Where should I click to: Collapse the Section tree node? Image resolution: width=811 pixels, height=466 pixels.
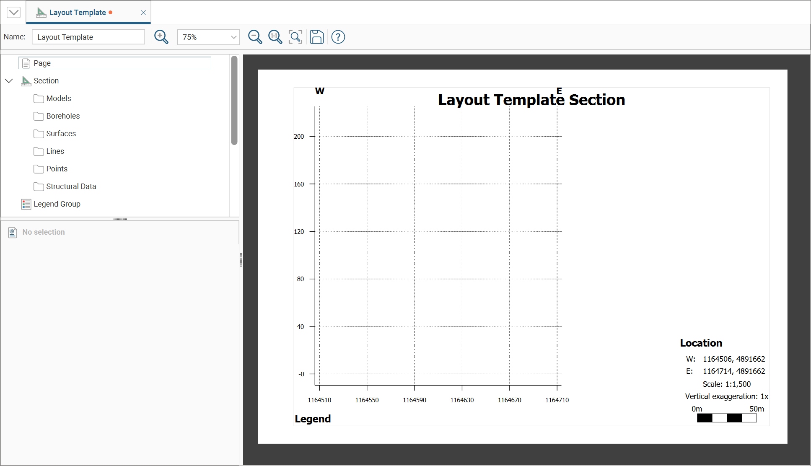click(9, 81)
